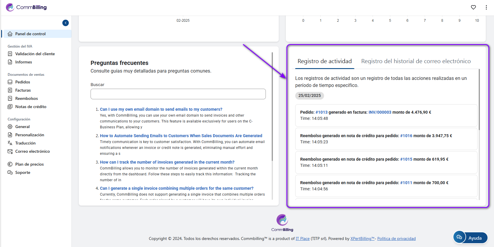Click the Facturas invoice icon

[10, 90]
